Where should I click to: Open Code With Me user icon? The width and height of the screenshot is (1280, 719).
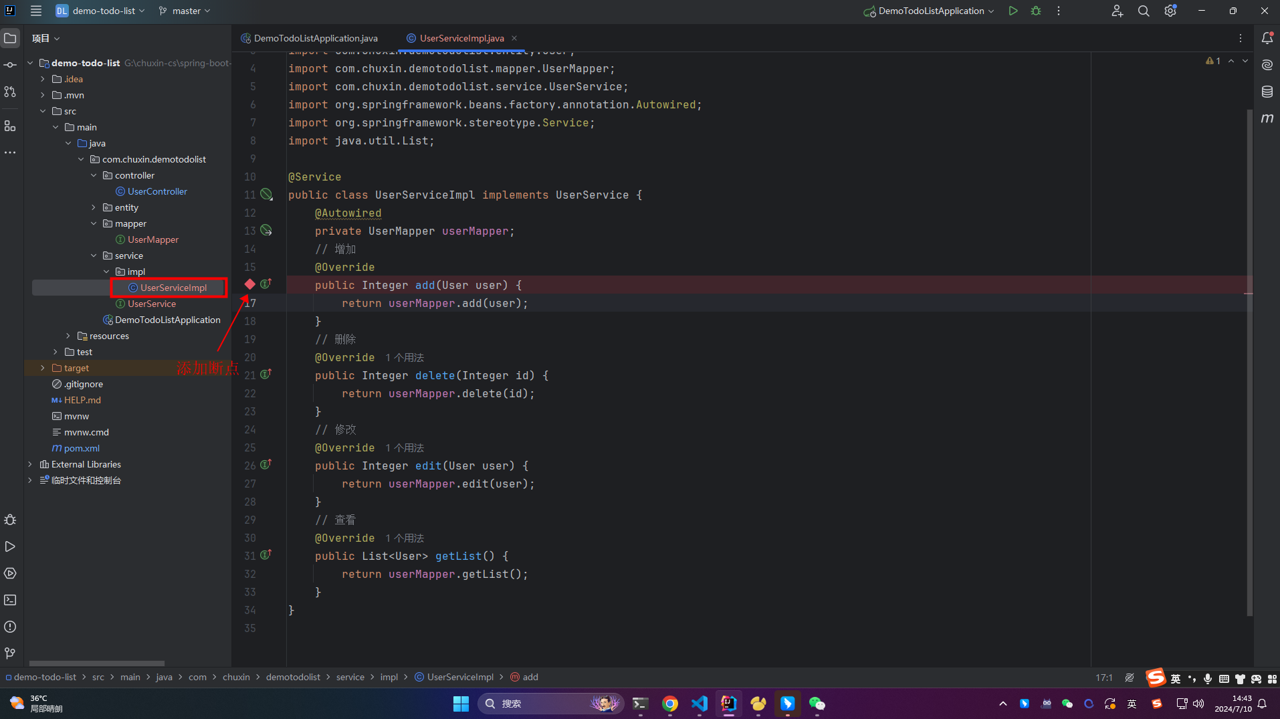pos(1117,11)
